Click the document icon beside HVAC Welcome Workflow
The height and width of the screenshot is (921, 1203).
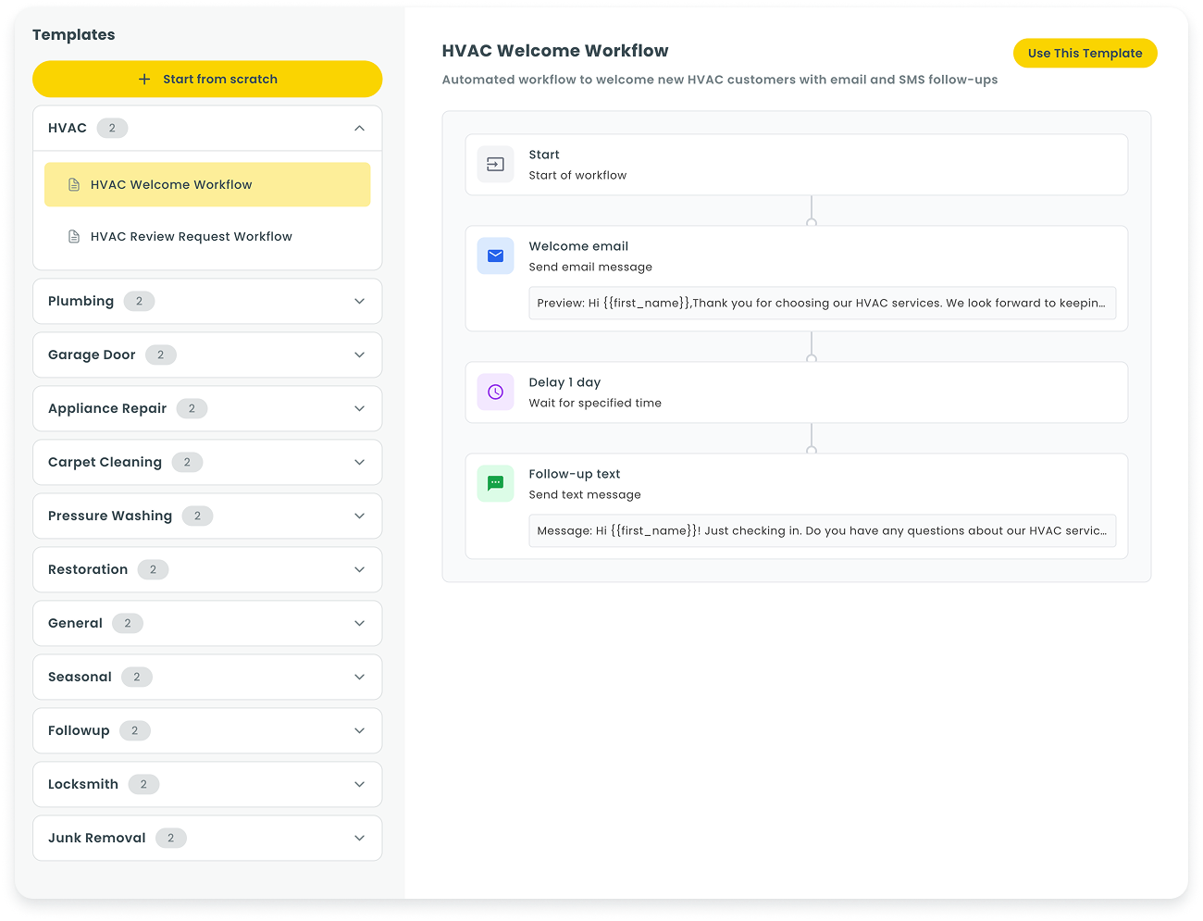pyautogui.click(x=74, y=184)
